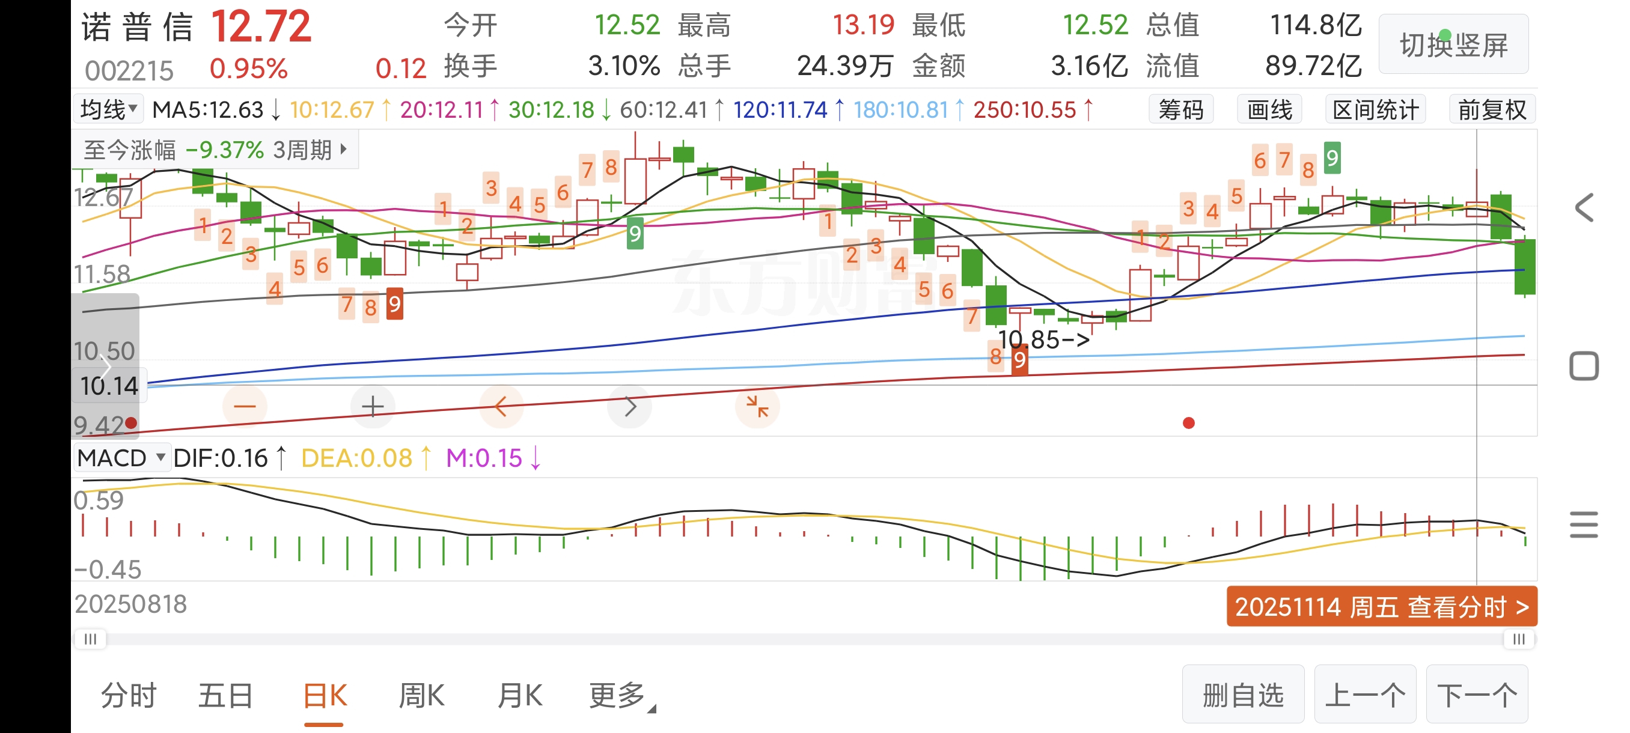Click 删自选 to remove from watchlist
This screenshot has width=1630, height=733.
[1243, 695]
